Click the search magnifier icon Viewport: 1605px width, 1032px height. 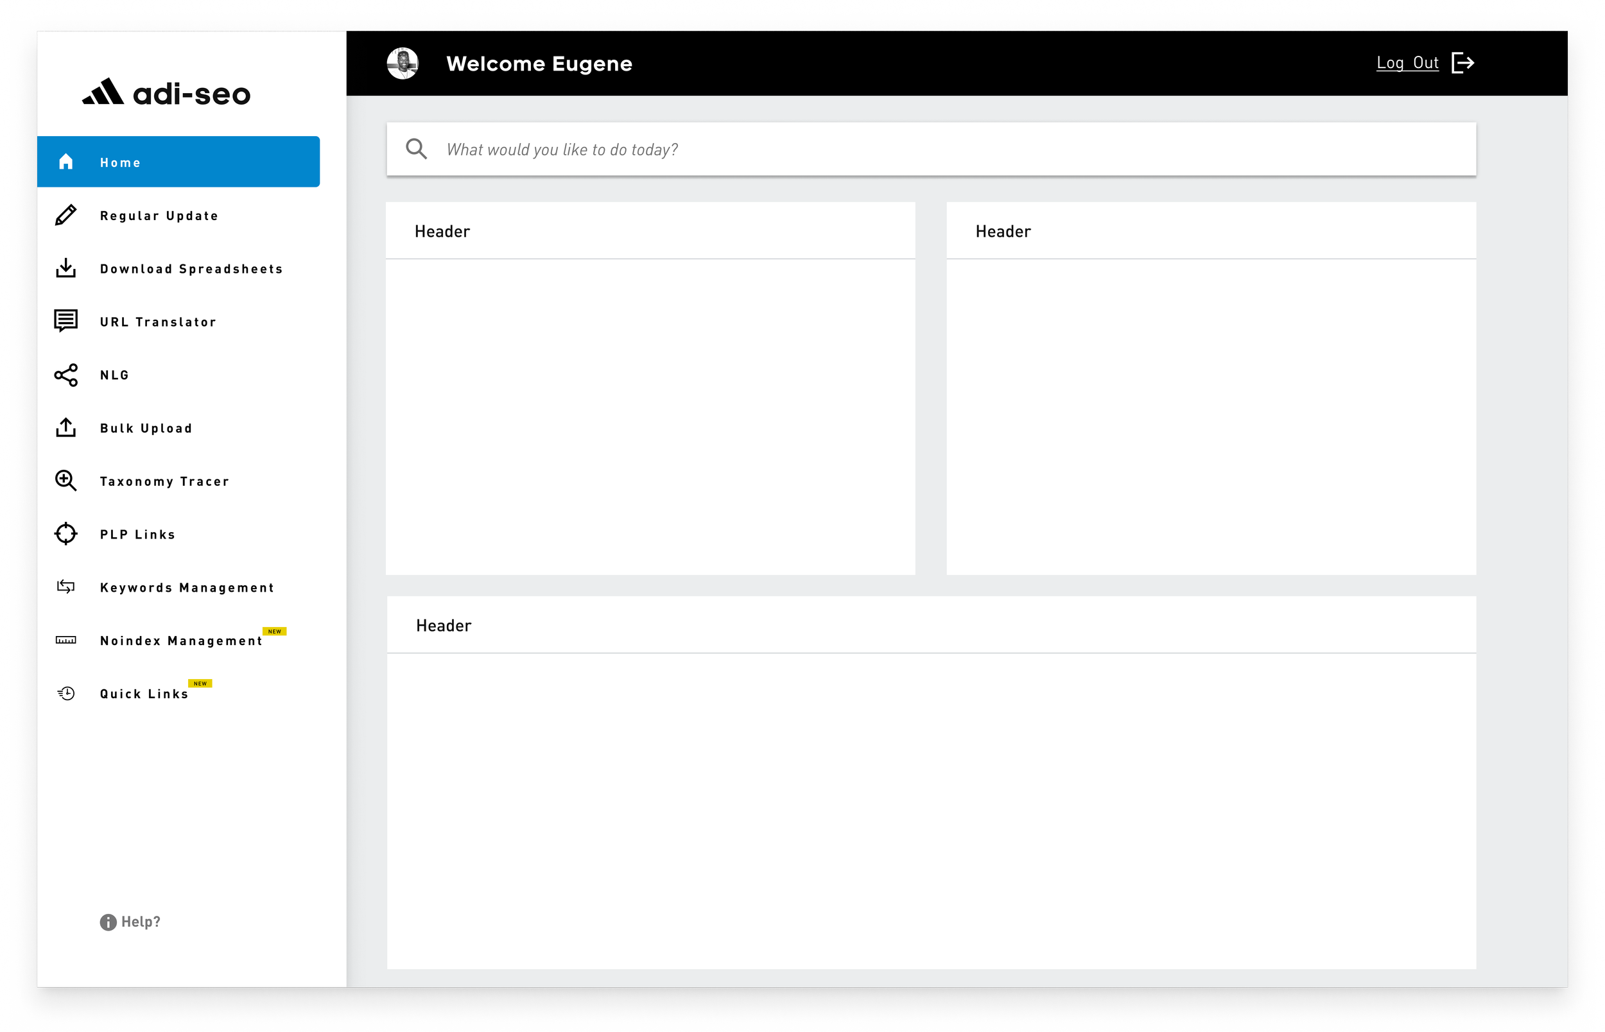coord(416,149)
